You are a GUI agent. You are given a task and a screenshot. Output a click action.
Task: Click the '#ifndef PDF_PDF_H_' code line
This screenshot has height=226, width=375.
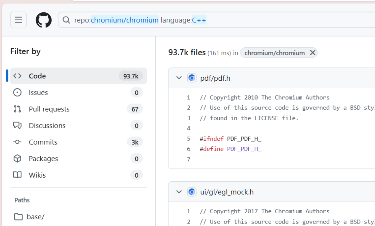tap(230, 139)
